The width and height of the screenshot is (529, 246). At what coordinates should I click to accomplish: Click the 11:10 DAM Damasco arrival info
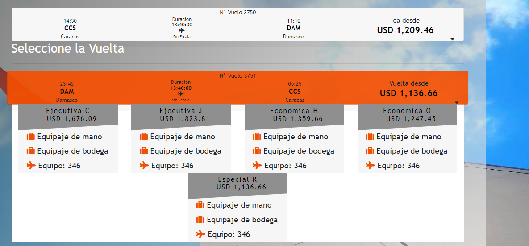coord(293,29)
